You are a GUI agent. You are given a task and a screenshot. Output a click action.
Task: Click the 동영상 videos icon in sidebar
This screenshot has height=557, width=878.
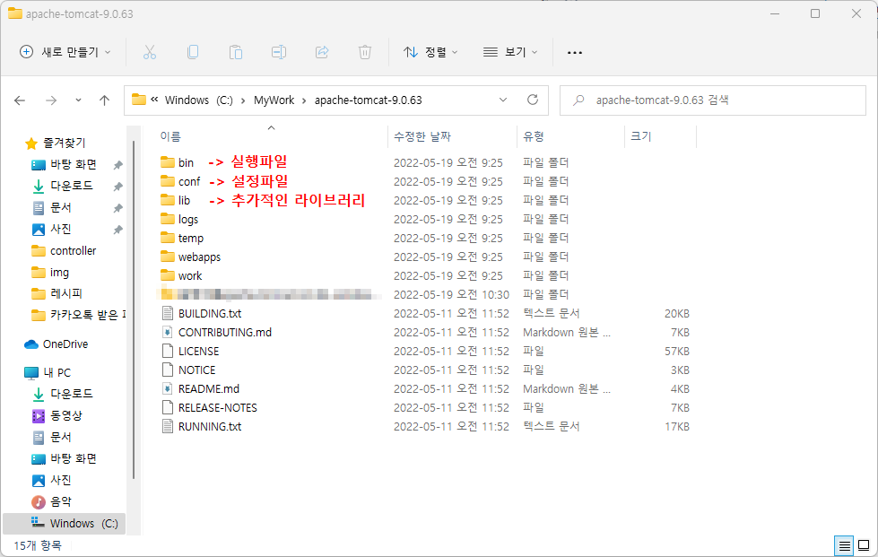(x=38, y=415)
